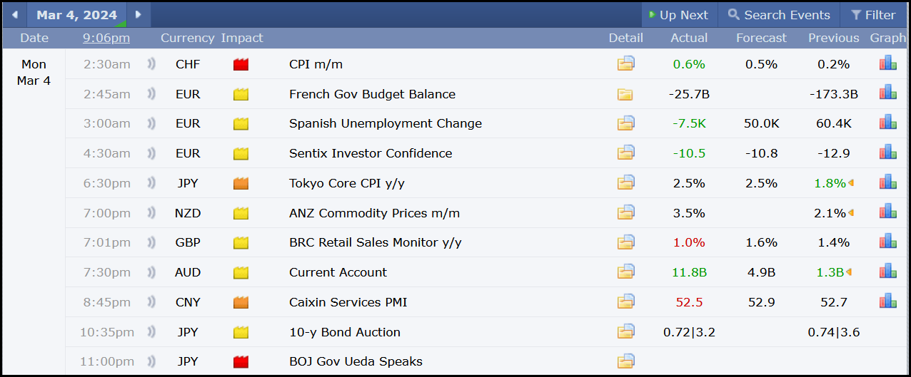The width and height of the screenshot is (911, 377).
Task: Toggle sound alert for Spanish Unemployment Change
Action: click(151, 124)
